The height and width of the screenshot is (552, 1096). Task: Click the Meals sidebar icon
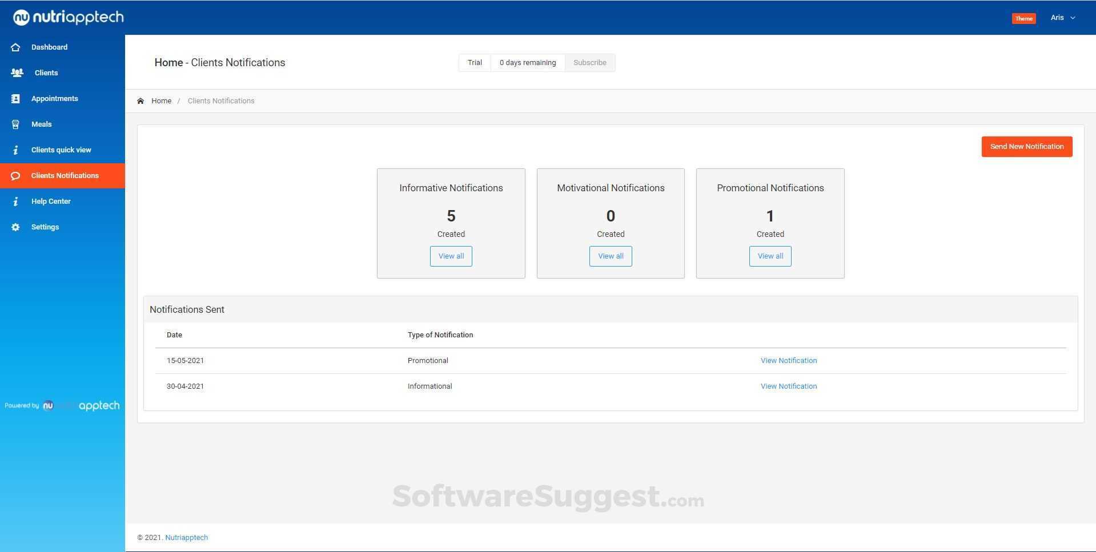pyautogui.click(x=15, y=124)
